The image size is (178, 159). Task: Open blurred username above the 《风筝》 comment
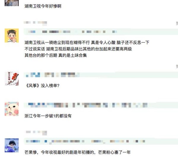[53, 75]
